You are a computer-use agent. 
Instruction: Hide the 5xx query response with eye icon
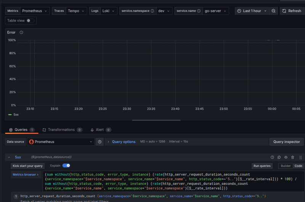(286, 157)
